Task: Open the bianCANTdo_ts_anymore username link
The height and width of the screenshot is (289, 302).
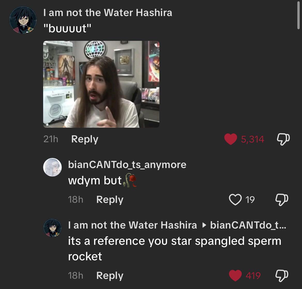Action: (x=127, y=164)
